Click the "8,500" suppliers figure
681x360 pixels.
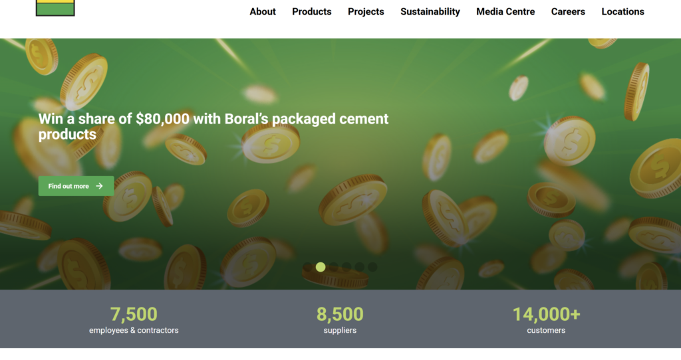pos(340,314)
